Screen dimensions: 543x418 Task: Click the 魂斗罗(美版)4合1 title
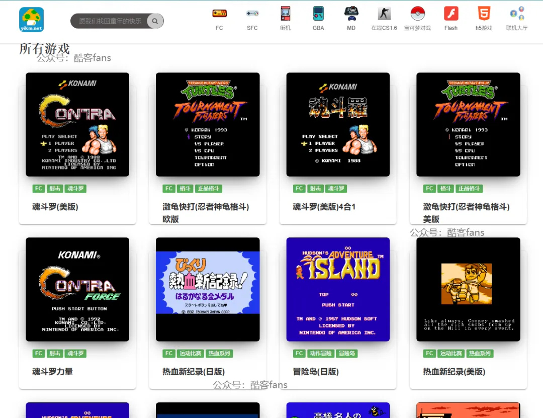324,207
